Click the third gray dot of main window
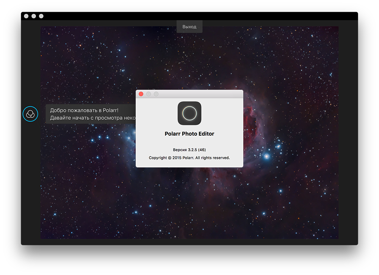This screenshot has width=379, height=275. pyautogui.click(x=41, y=16)
